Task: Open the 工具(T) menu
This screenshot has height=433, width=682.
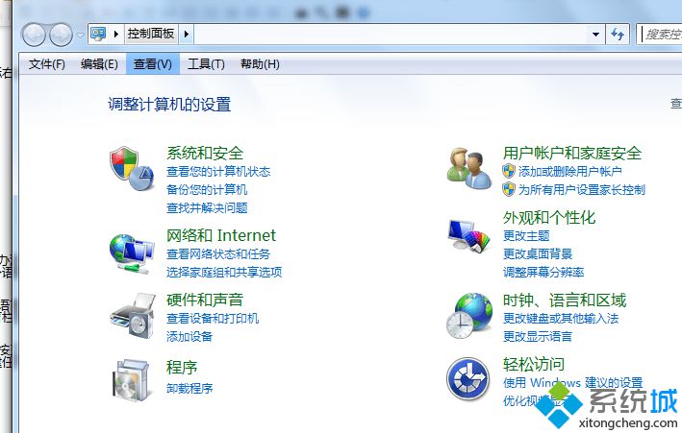Action: 206,64
